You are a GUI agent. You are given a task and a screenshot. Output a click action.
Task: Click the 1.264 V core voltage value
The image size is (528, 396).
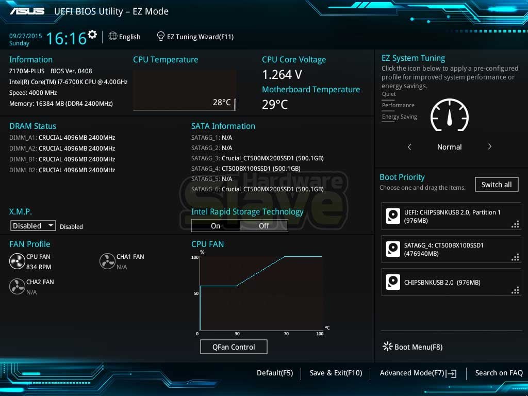[x=282, y=74]
